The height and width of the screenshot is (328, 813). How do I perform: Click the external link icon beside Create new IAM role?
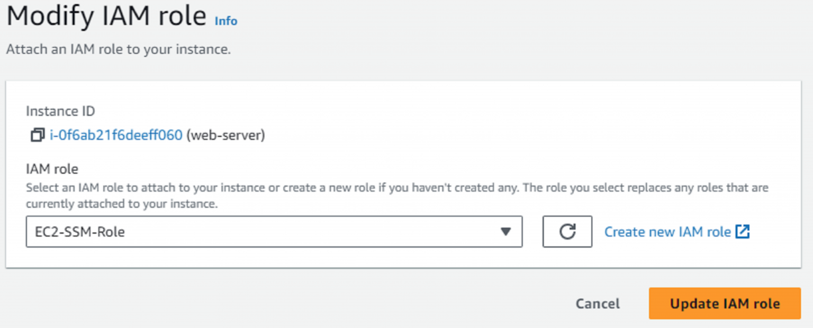(x=743, y=232)
